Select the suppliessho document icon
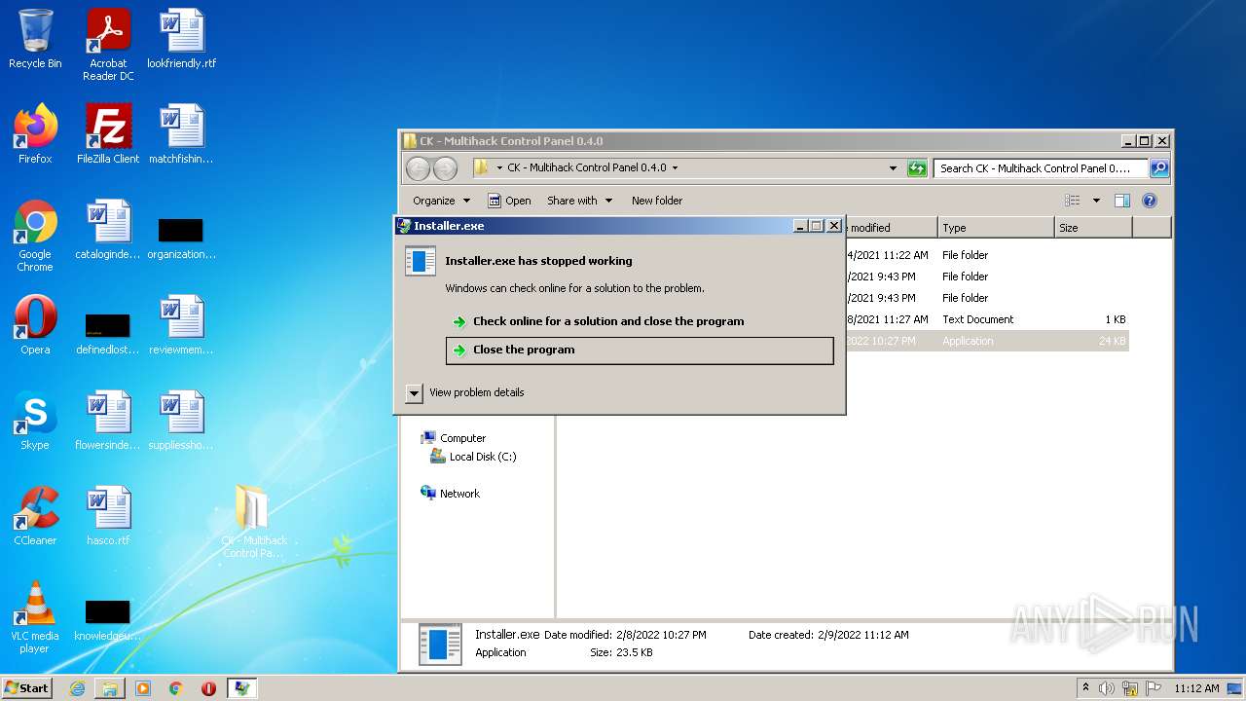 (181, 421)
